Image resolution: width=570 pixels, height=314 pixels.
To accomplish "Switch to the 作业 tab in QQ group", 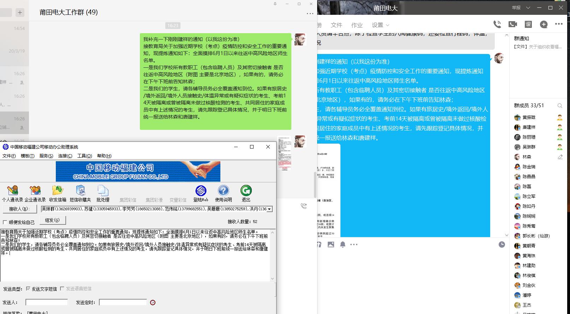I will click(x=357, y=25).
